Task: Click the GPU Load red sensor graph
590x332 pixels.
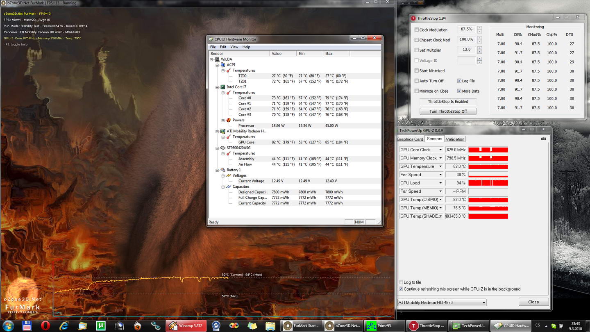Action: click(x=488, y=183)
